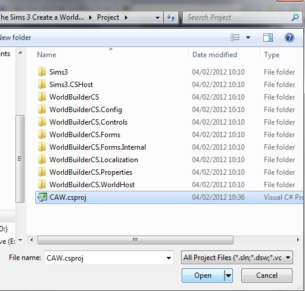Viewport: 305px width, 291px height.
Task: Click the Cancel button
Action: tap(267, 275)
